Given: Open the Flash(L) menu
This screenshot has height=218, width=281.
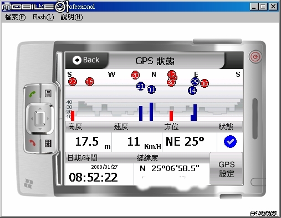Looking at the screenshot, I should click(43, 17).
